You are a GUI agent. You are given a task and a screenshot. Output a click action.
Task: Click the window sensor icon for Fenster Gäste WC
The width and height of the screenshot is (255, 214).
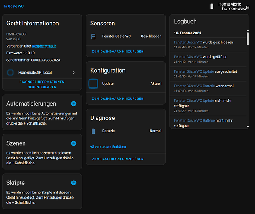pos(93,36)
